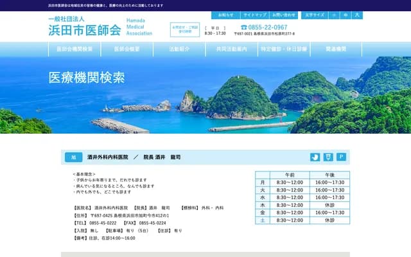Click the お知らせ link
Viewport: 411px width, 257px height.
click(x=225, y=14)
